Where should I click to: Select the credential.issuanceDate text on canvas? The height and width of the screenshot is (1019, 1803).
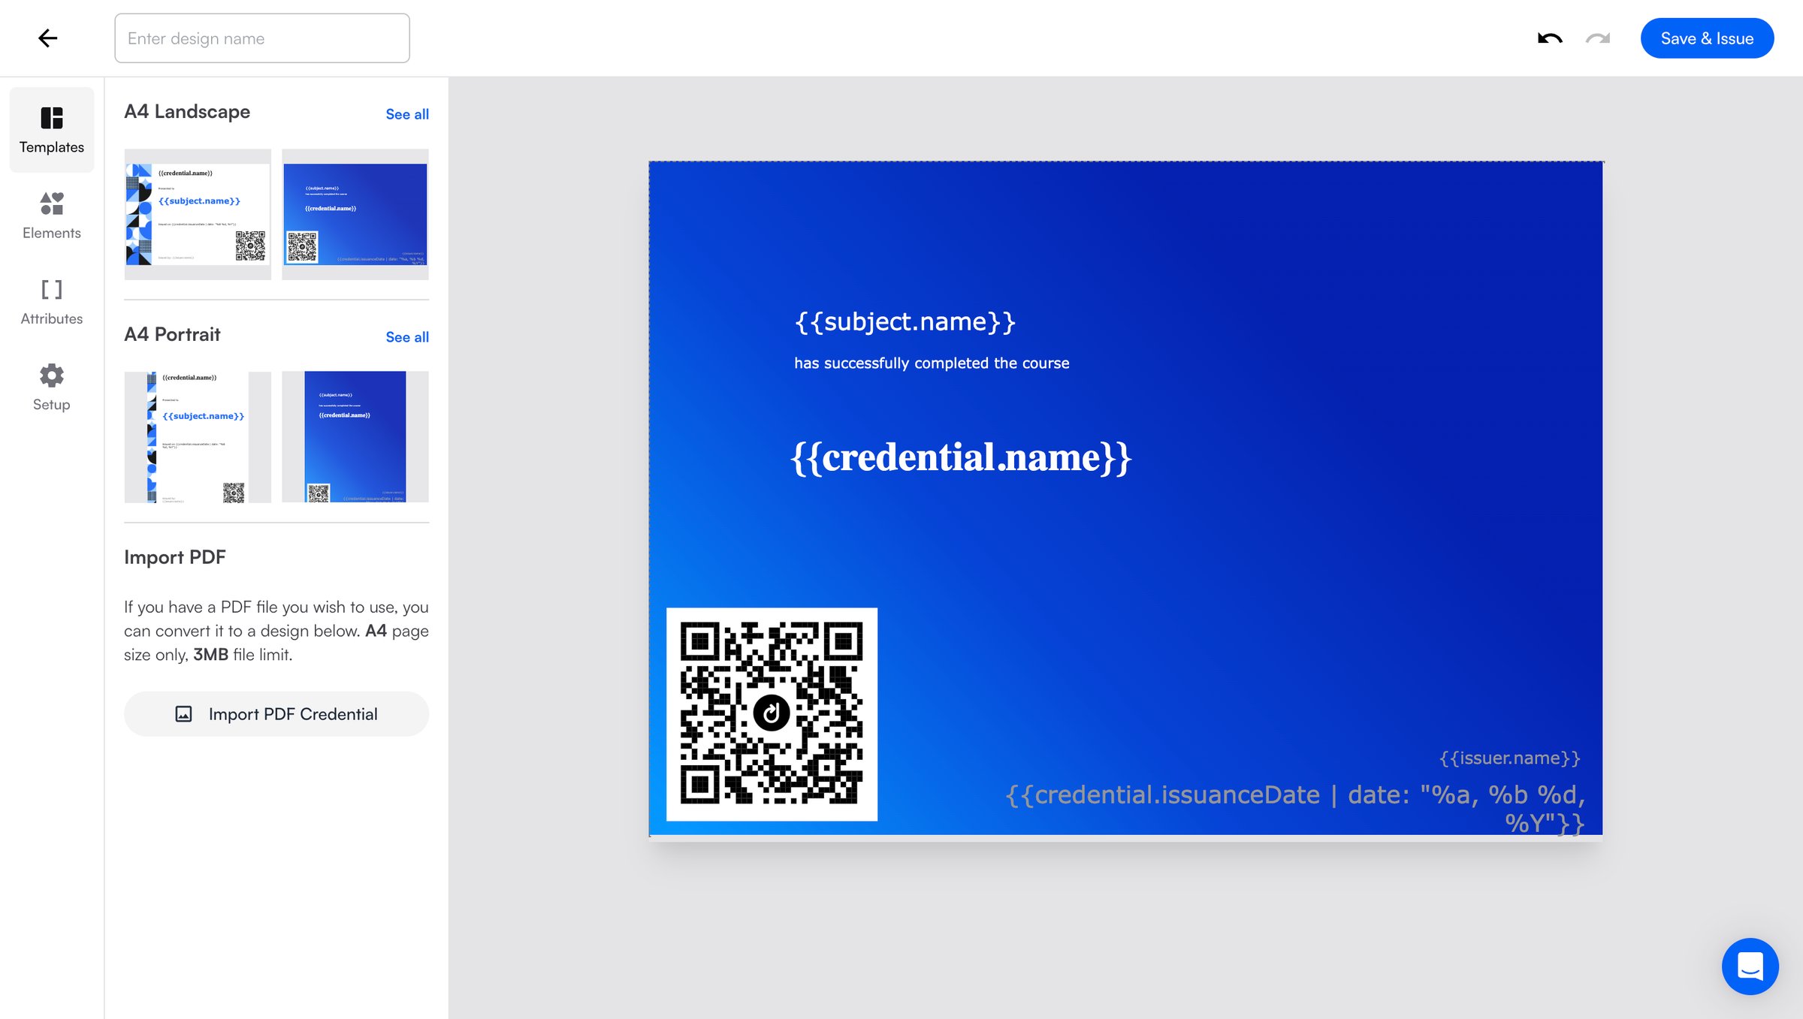[1296, 809]
